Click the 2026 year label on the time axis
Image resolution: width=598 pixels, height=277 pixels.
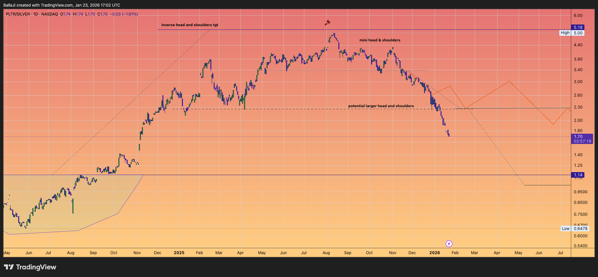coord(435,253)
